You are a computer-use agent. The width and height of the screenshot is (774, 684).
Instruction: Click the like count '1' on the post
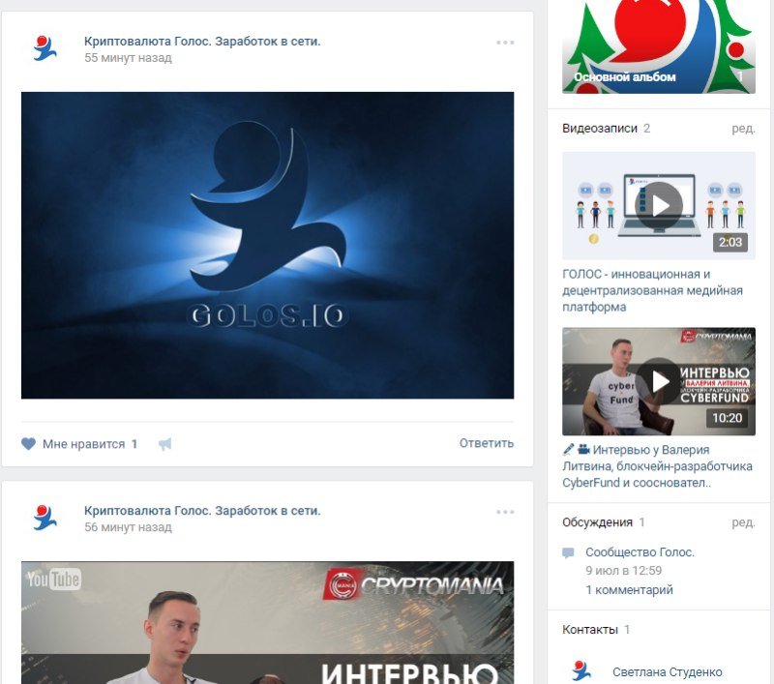point(134,444)
